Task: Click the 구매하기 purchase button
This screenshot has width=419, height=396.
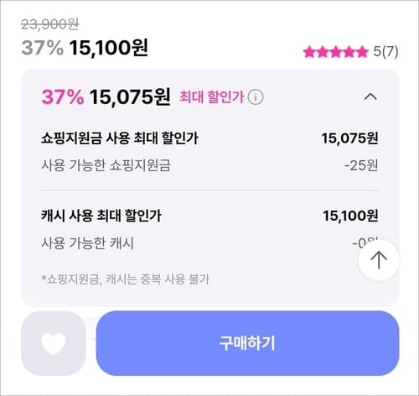Action: click(x=247, y=343)
